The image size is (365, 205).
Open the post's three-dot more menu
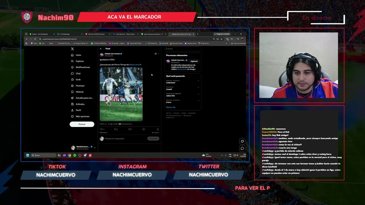(x=158, y=54)
